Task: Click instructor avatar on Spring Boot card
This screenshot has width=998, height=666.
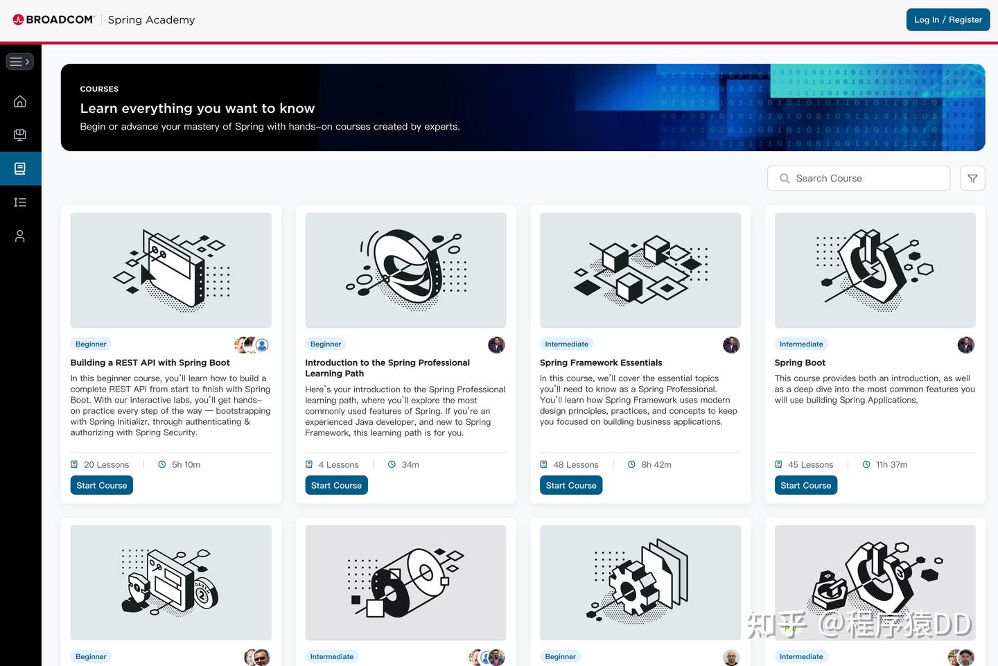Action: 966,344
